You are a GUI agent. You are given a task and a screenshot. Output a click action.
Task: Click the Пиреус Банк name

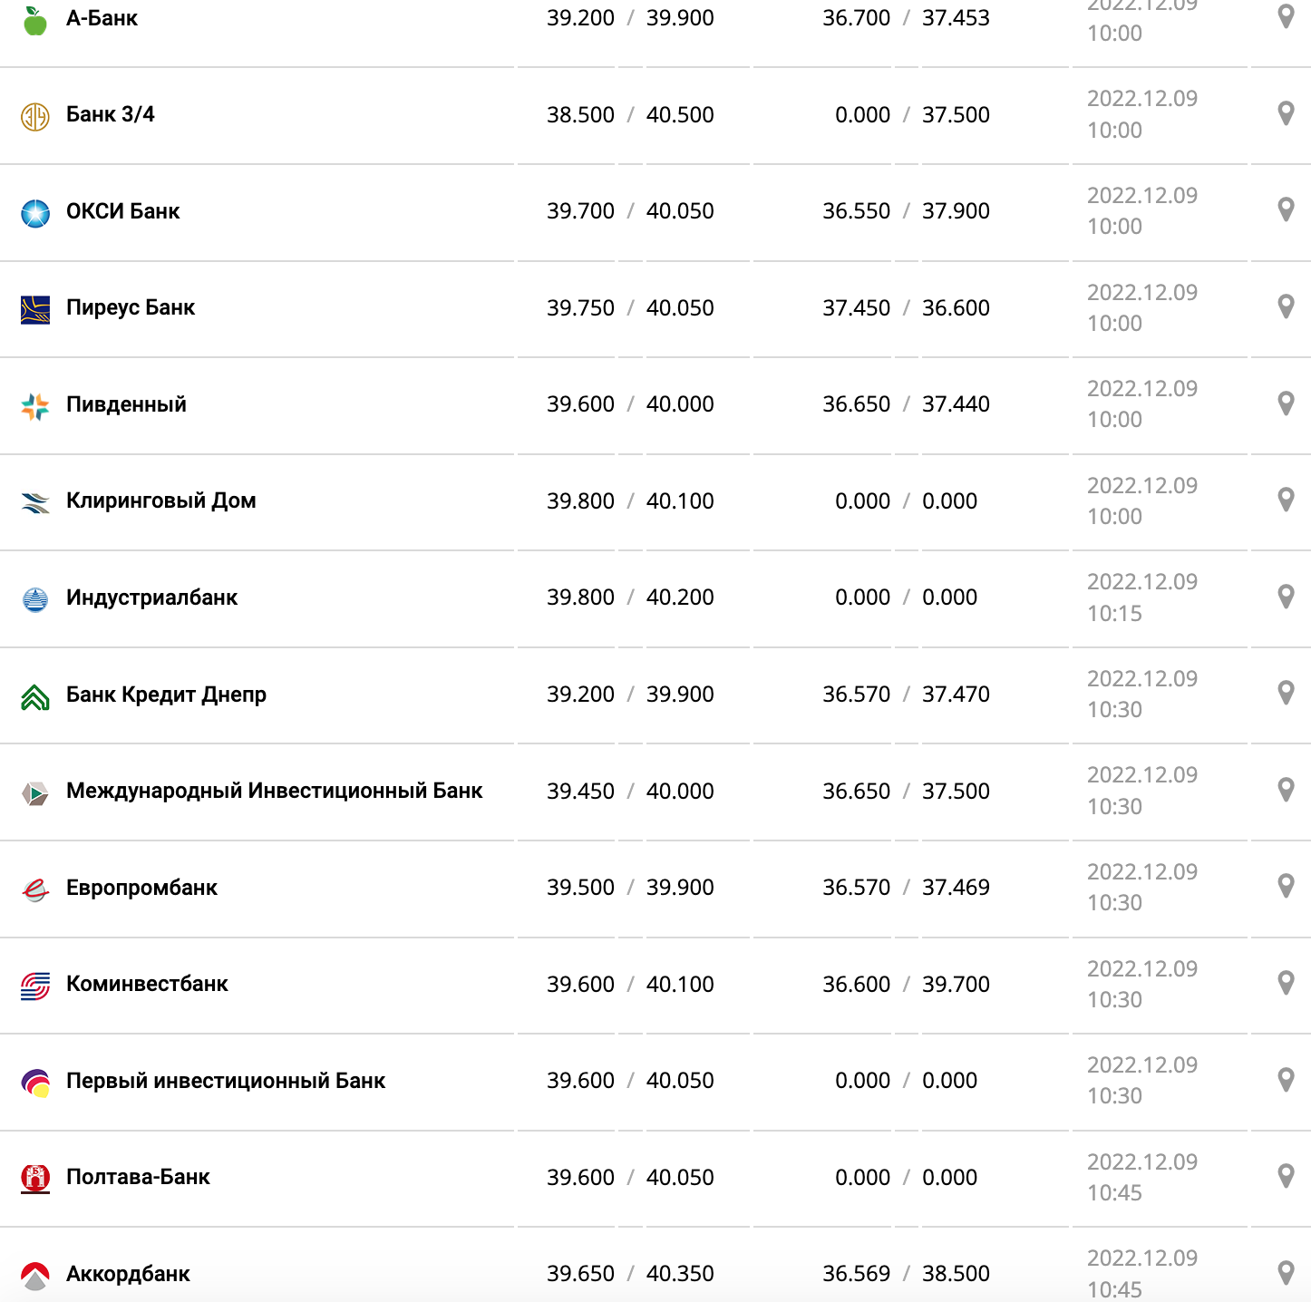(131, 307)
